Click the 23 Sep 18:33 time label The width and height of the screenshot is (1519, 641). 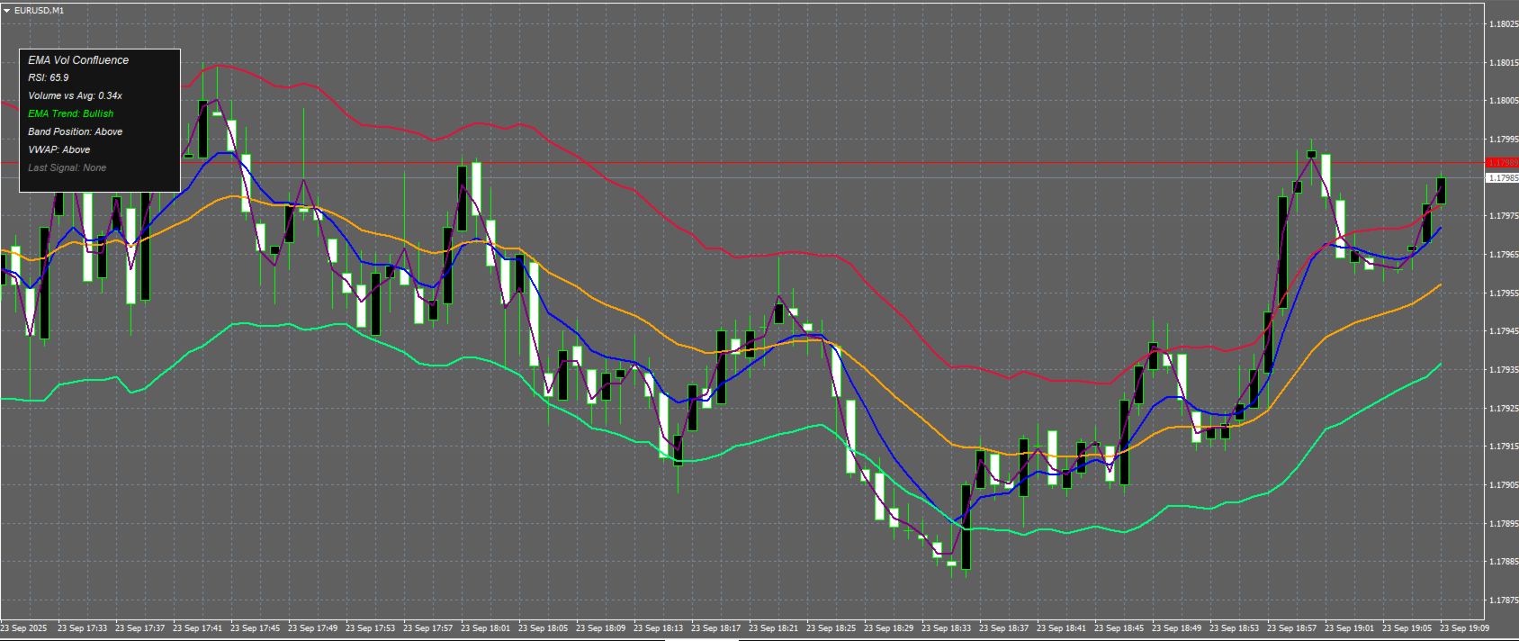click(947, 628)
